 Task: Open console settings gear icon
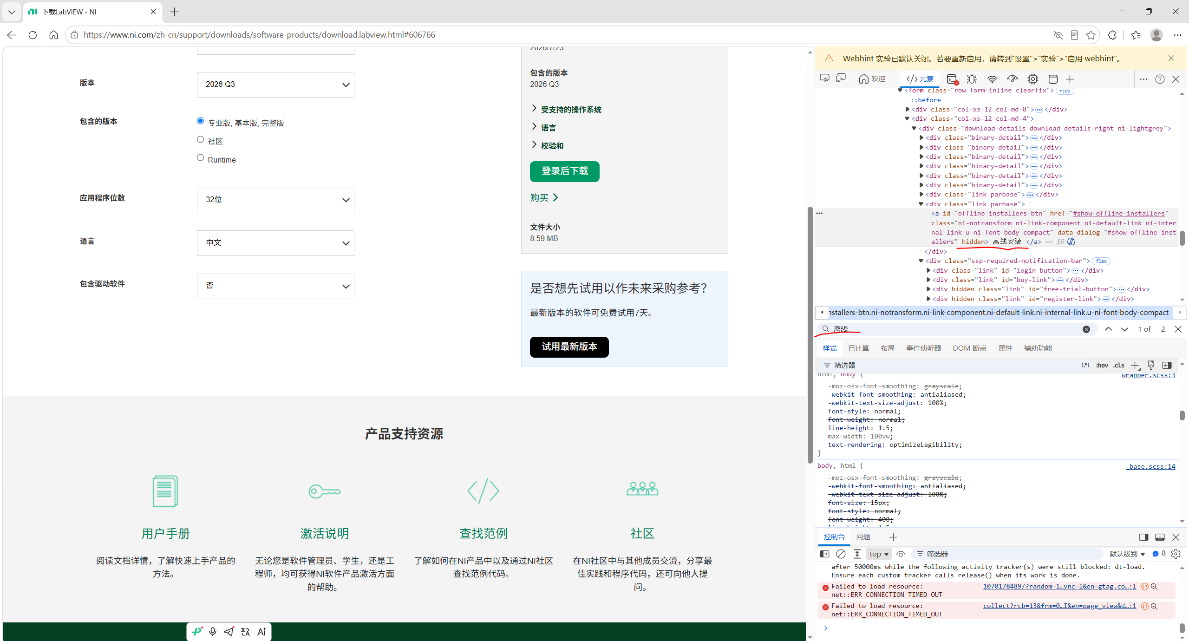pyautogui.click(x=1176, y=554)
